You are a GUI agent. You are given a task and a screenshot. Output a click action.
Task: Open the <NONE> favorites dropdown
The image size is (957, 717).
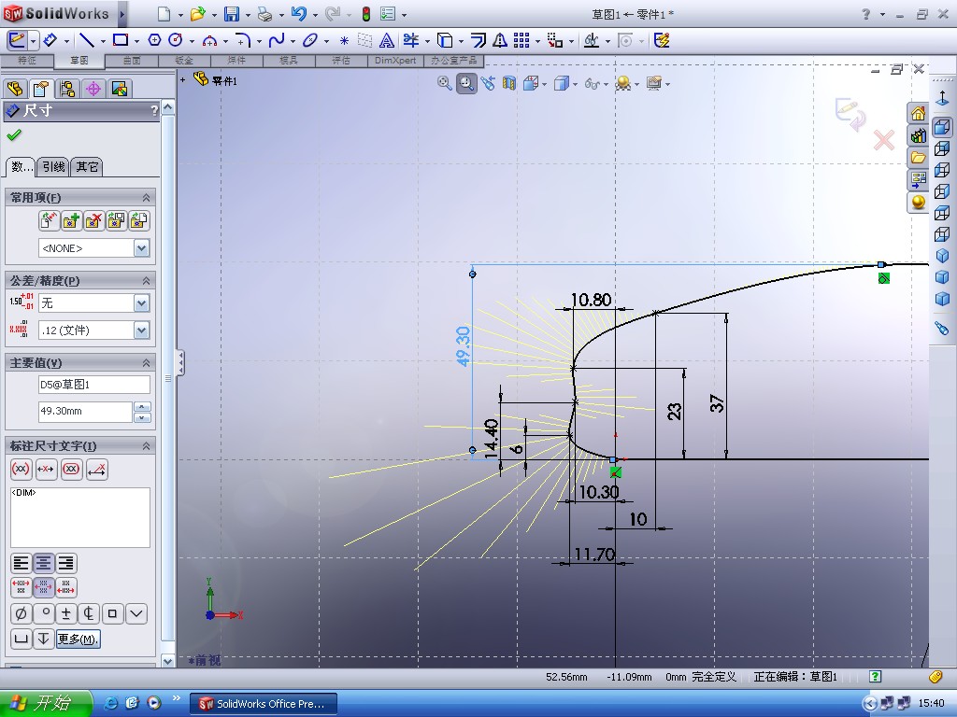(141, 248)
